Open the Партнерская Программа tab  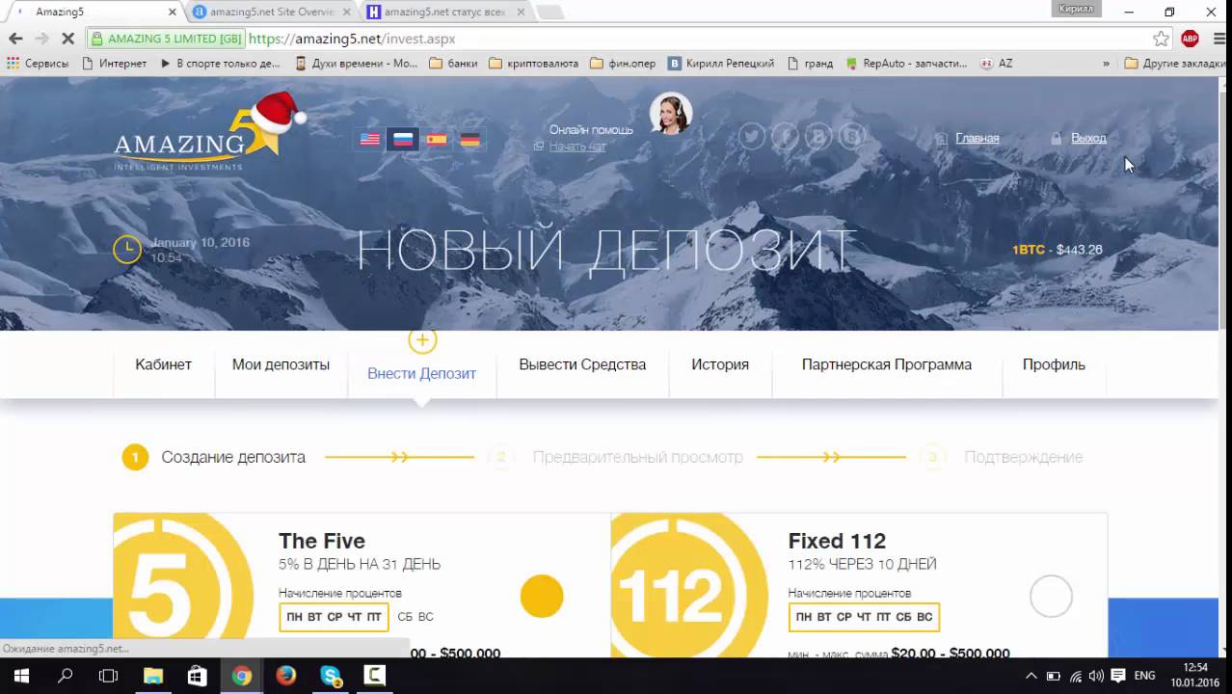(x=887, y=364)
